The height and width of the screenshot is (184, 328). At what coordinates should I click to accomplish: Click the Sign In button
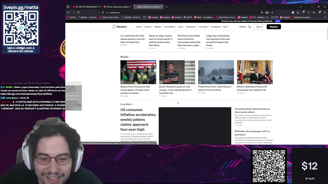point(259,27)
